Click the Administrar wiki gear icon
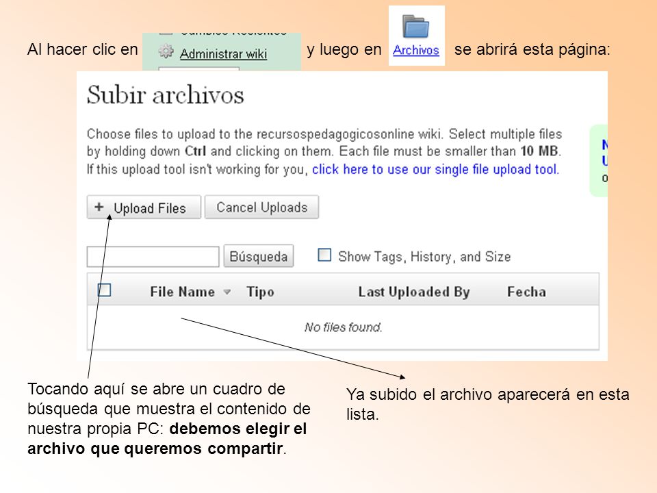The image size is (657, 493). coord(166,51)
